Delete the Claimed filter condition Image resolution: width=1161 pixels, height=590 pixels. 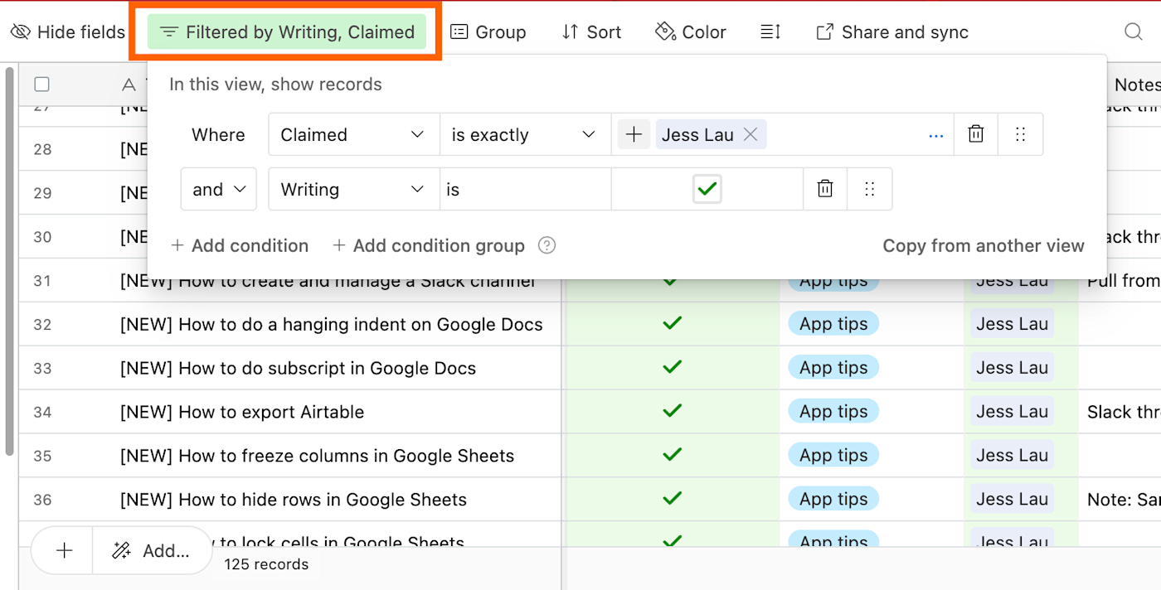click(976, 134)
